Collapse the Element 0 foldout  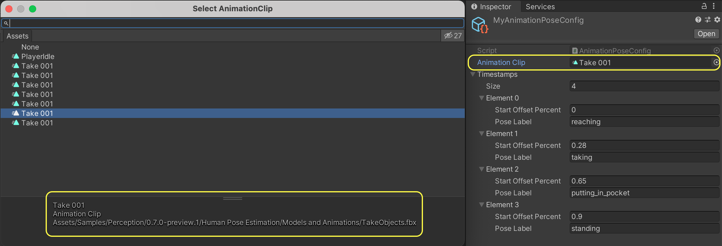482,98
